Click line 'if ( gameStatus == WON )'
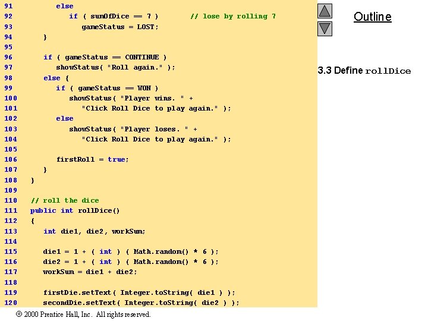Viewport: 428px width, 321px height. [107, 88]
